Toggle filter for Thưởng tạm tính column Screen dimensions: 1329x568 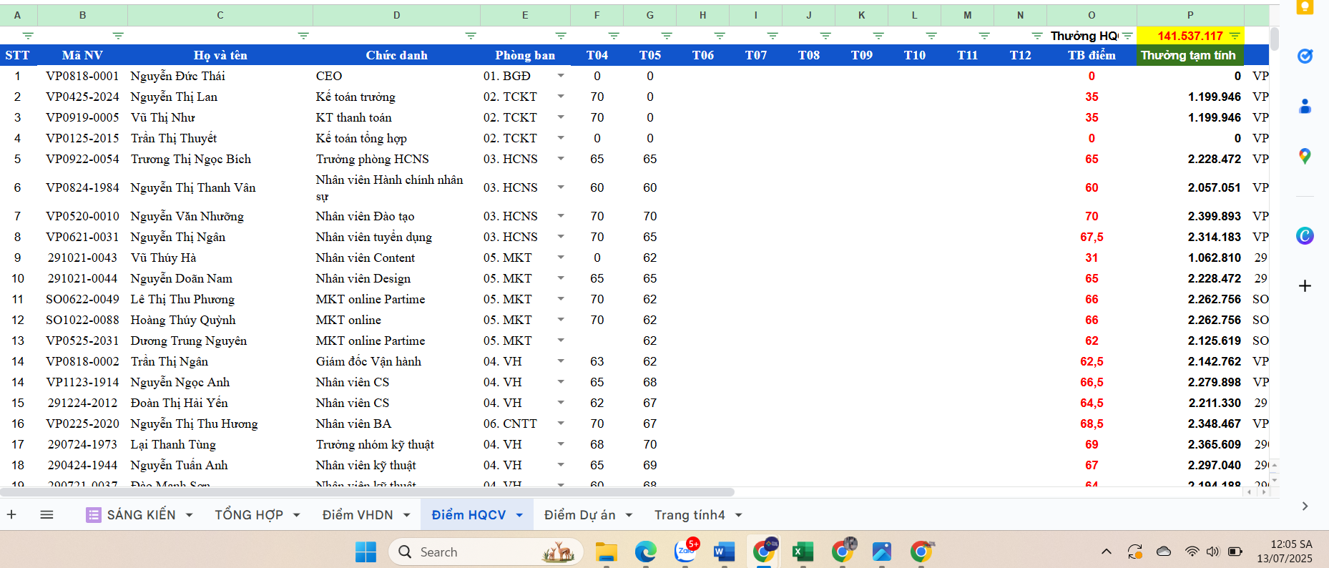[x=1235, y=36]
